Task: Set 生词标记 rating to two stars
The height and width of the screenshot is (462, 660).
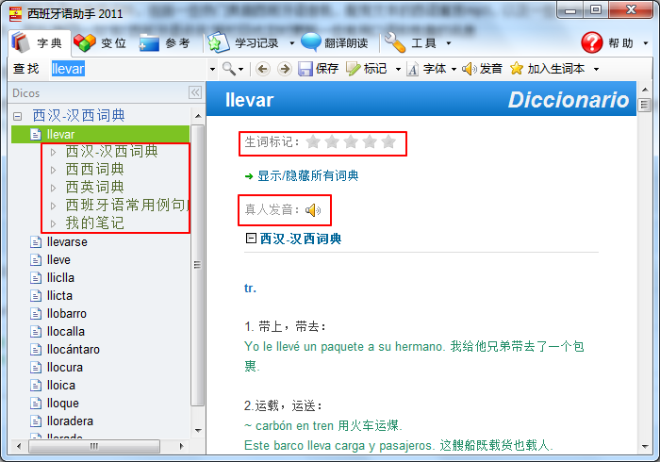Action: [x=332, y=141]
